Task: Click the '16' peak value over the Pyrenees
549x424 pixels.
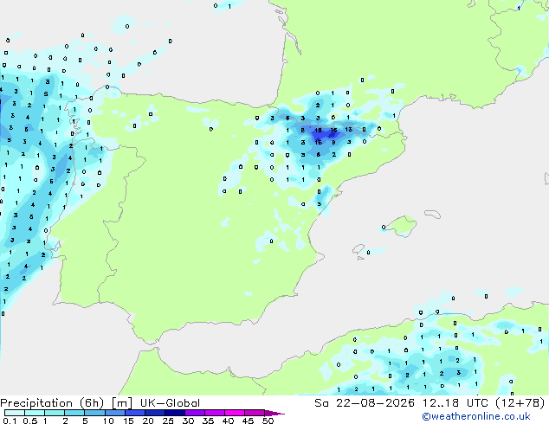Action: [x=333, y=131]
